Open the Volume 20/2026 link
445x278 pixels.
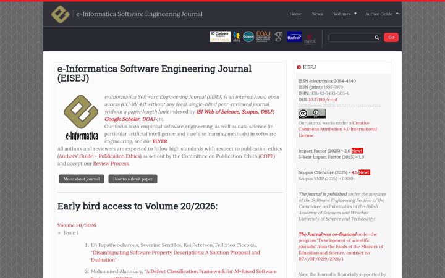tap(77, 225)
